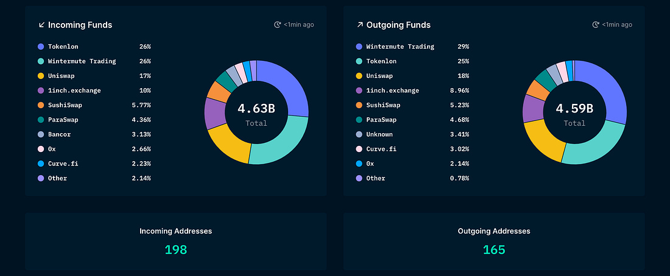Select Curve.fi label in Outgoing Funds

pyautogui.click(x=381, y=149)
